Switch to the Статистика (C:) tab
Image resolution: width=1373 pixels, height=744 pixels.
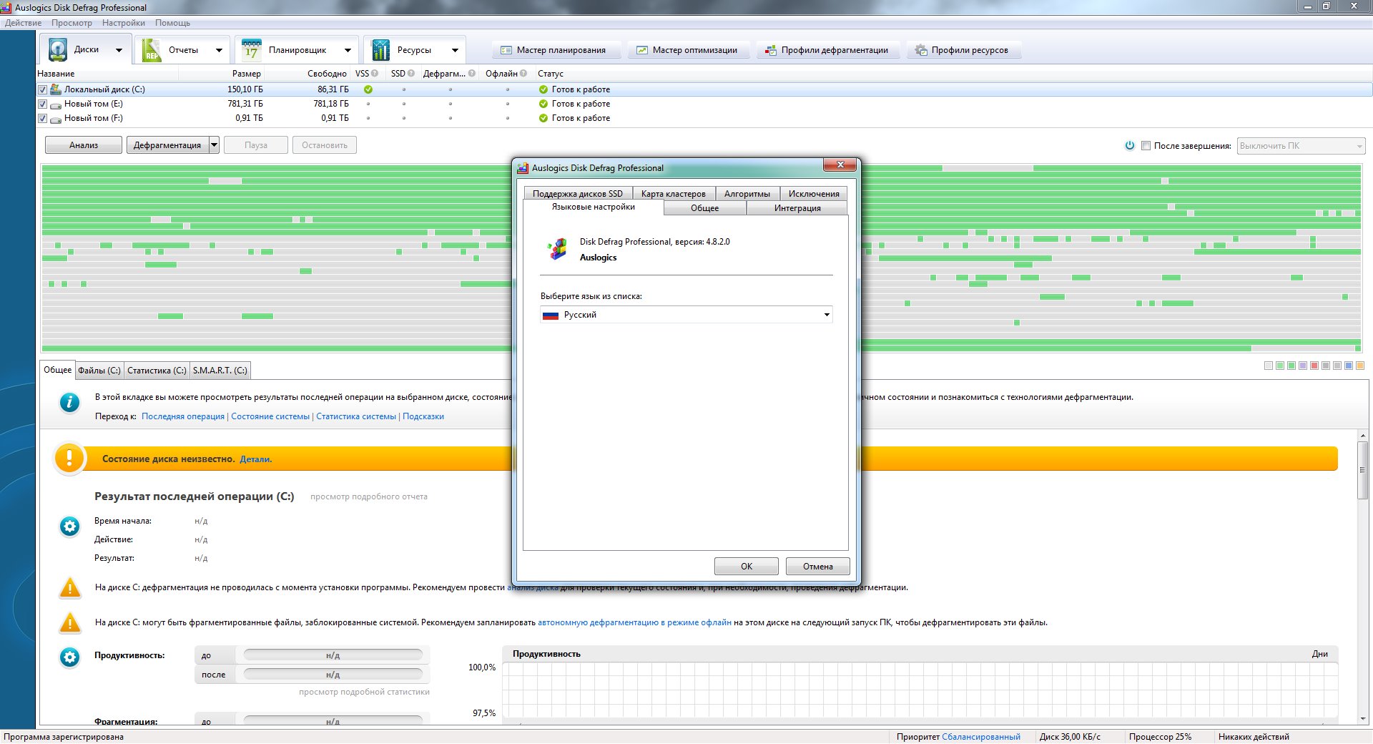click(x=157, y=371)
